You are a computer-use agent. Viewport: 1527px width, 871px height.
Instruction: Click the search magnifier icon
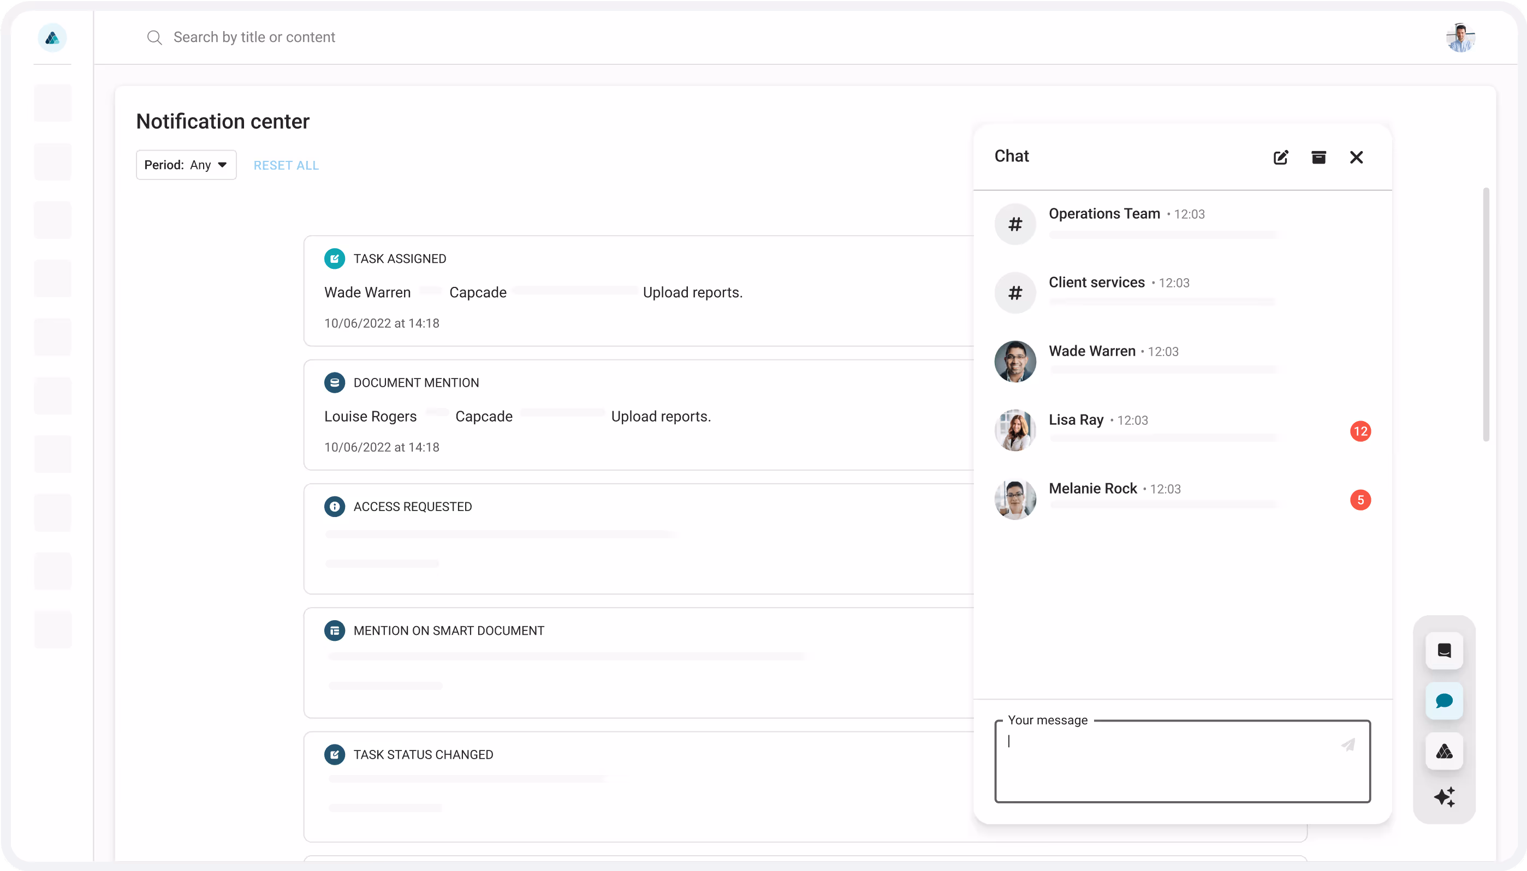(x=155, y=38)
